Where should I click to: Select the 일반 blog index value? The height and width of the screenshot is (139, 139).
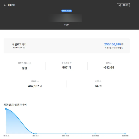click(24, 68)
